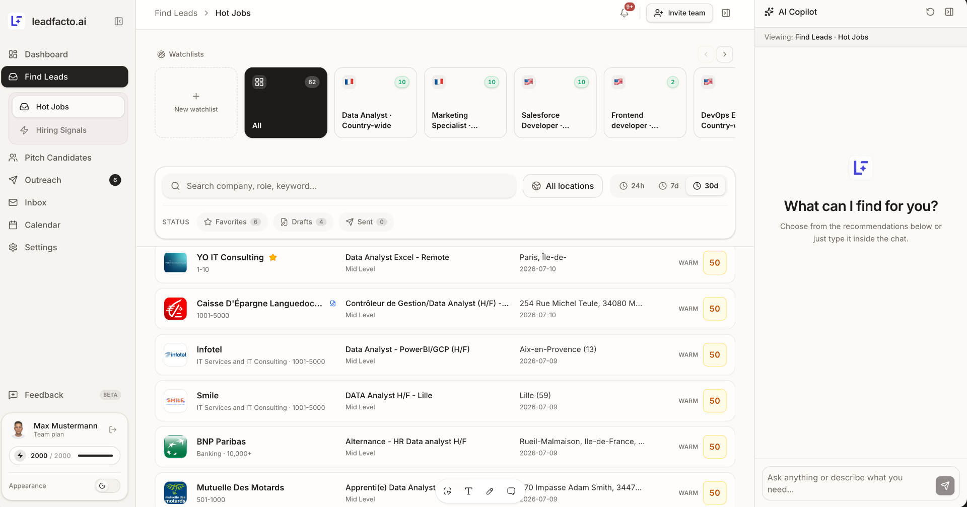The height and width of the screenshot is (507, 967).
Task: Open Settings in the sidebar
Action: tap(64, 247)
